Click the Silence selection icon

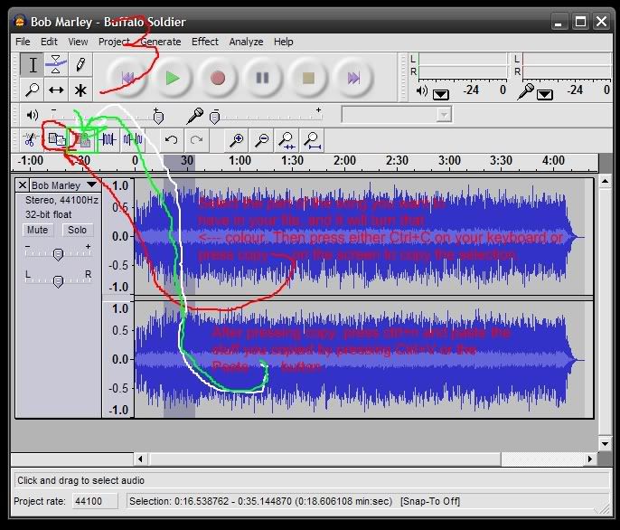[133, 139]
